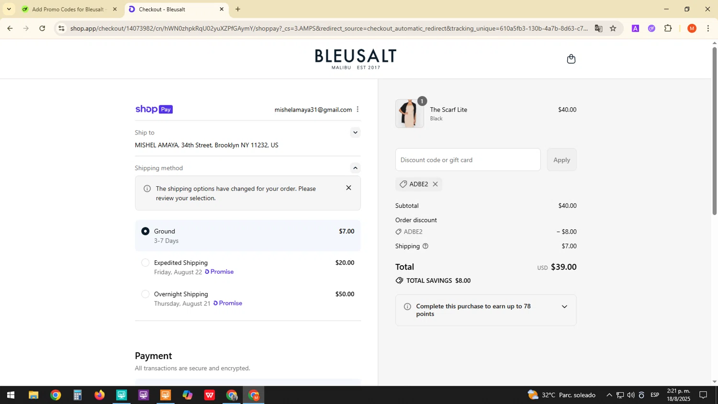Click the info icon in shipping notice
Image resolution: width=718 pixels, height=404 pixels.
point(147,189)
